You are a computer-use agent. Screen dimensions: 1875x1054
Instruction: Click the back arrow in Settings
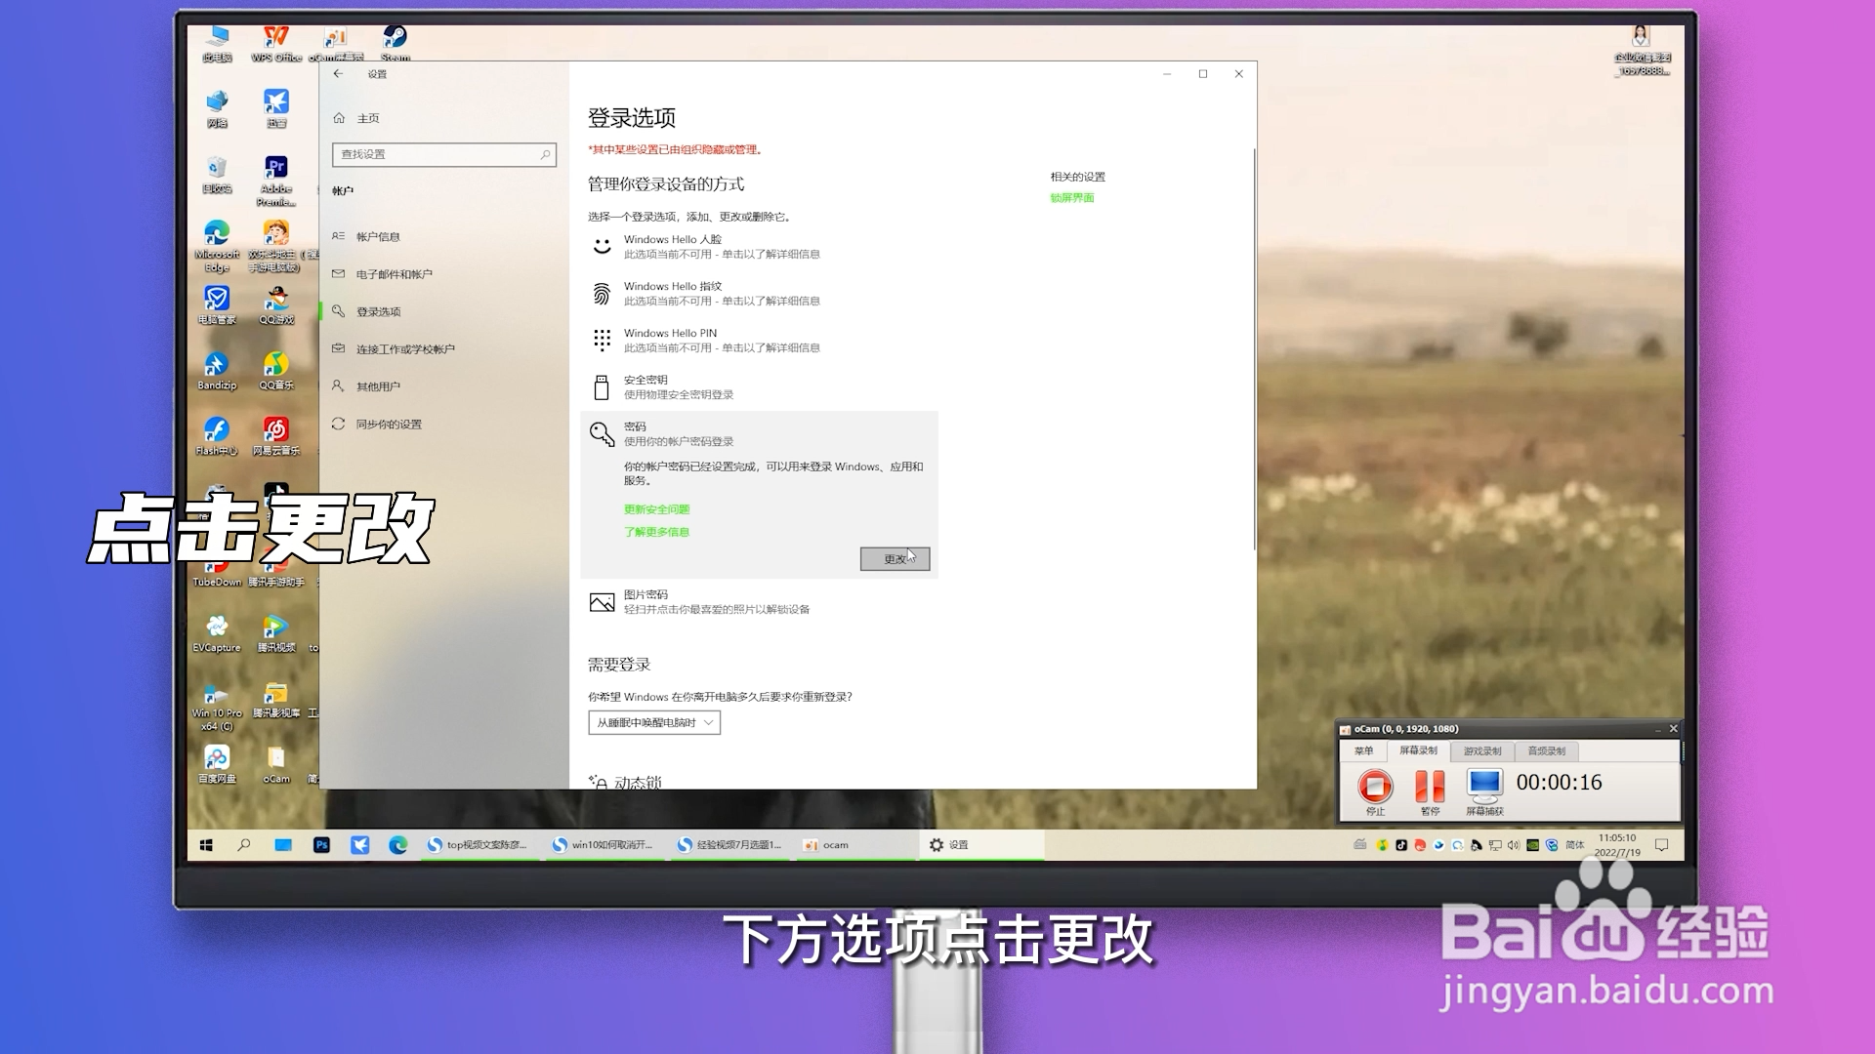[338, 73]
